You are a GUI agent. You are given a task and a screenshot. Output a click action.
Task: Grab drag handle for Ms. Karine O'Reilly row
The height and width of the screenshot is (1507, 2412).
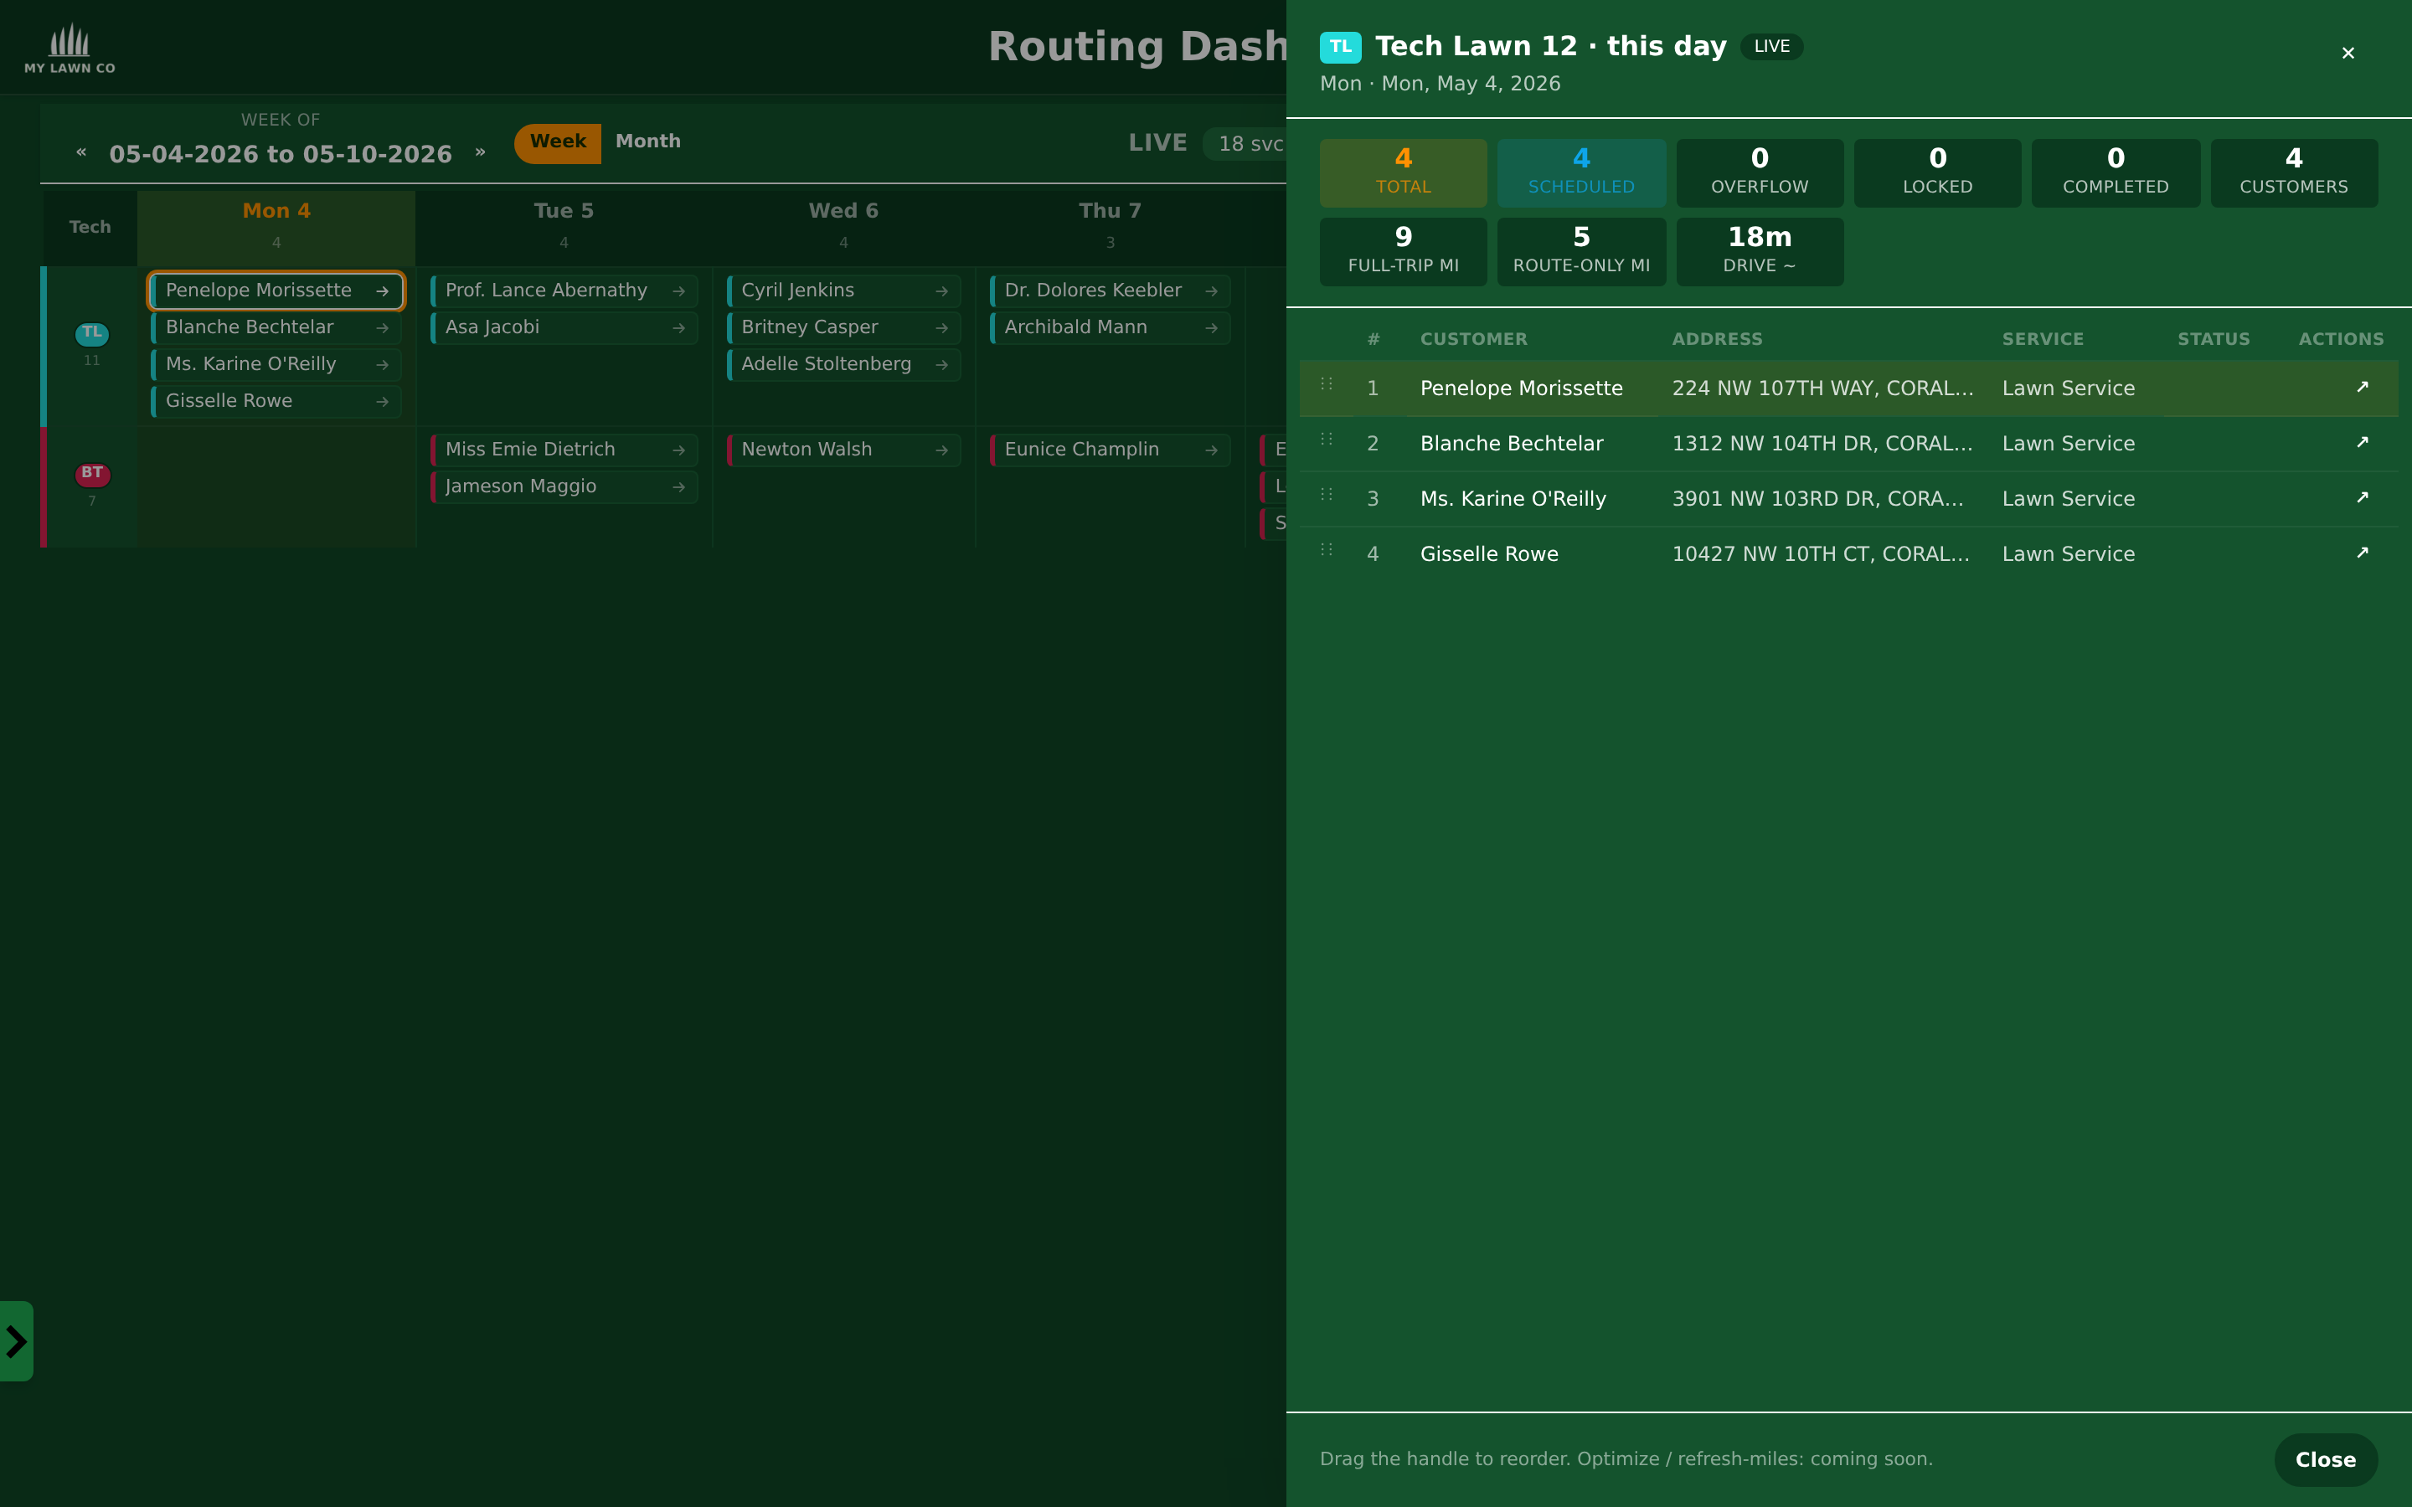click(1327, 494)
